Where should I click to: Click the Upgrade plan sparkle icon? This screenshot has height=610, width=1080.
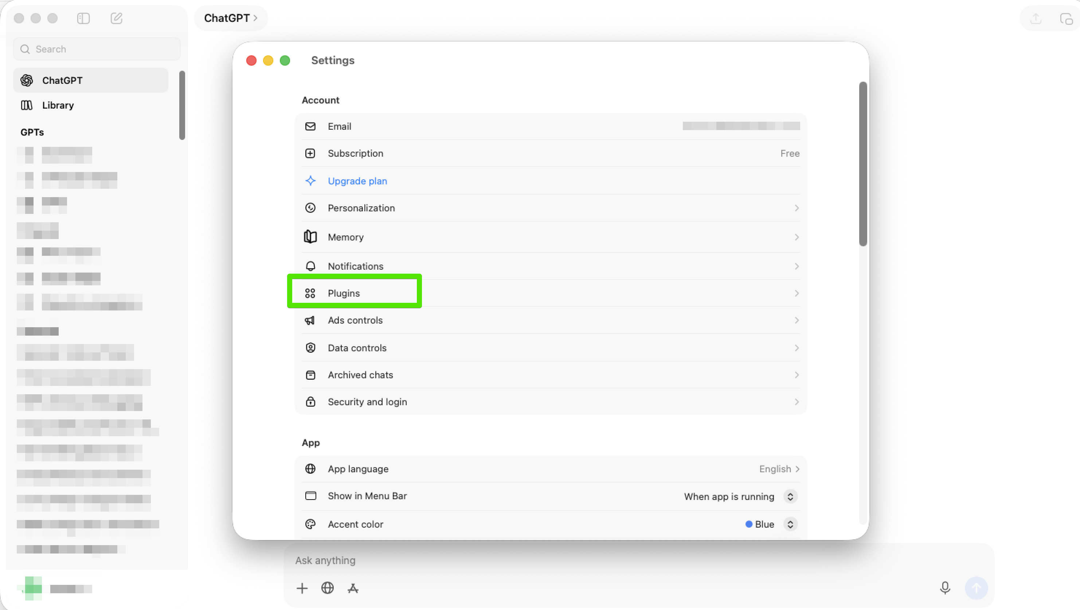pos(311,181)
